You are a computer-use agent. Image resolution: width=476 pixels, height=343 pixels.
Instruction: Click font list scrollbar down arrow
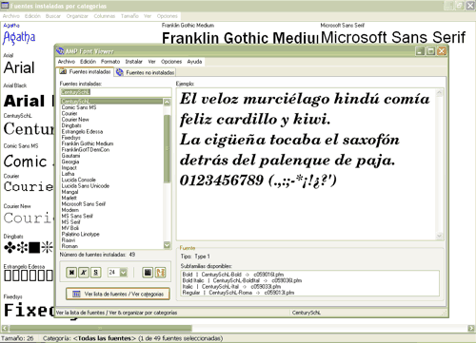[167, 245]
